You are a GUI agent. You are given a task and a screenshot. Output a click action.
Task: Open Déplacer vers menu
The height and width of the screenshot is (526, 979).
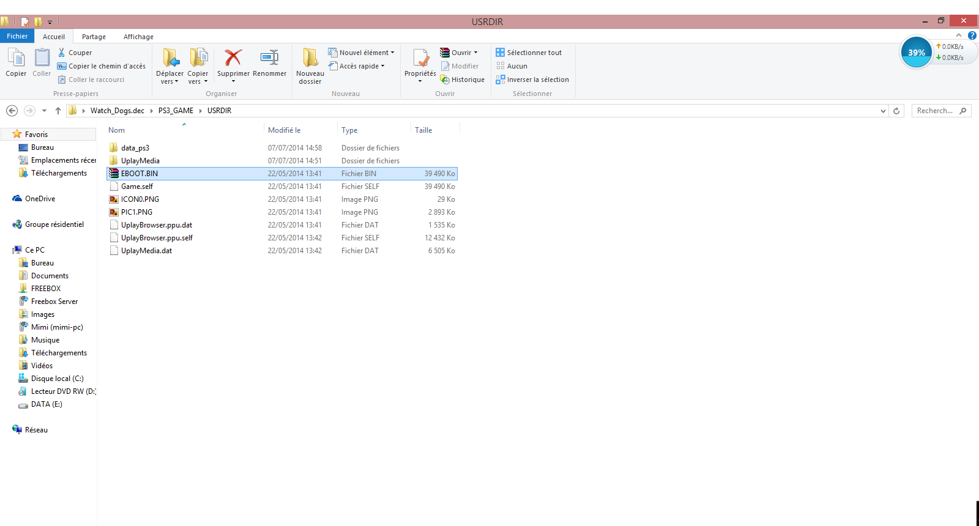[x=169, y=66]
